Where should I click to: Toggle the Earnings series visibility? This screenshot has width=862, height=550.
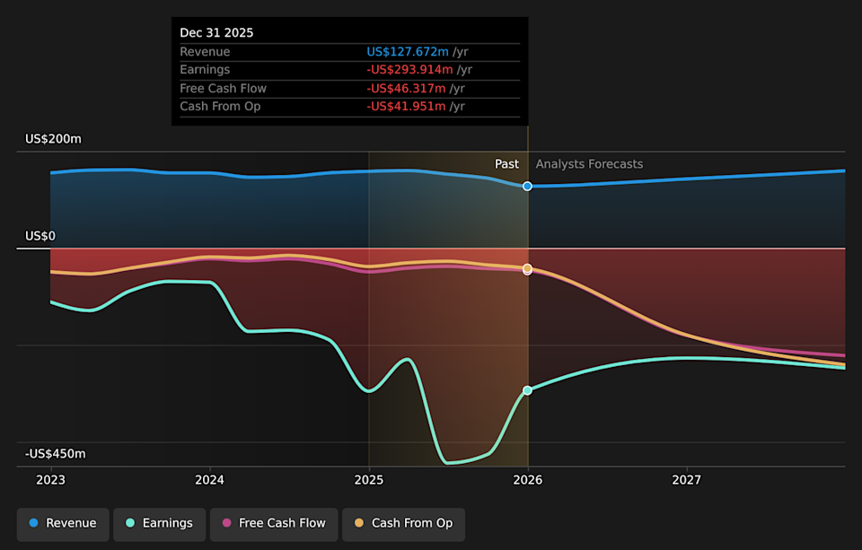(x=159, y=523)
